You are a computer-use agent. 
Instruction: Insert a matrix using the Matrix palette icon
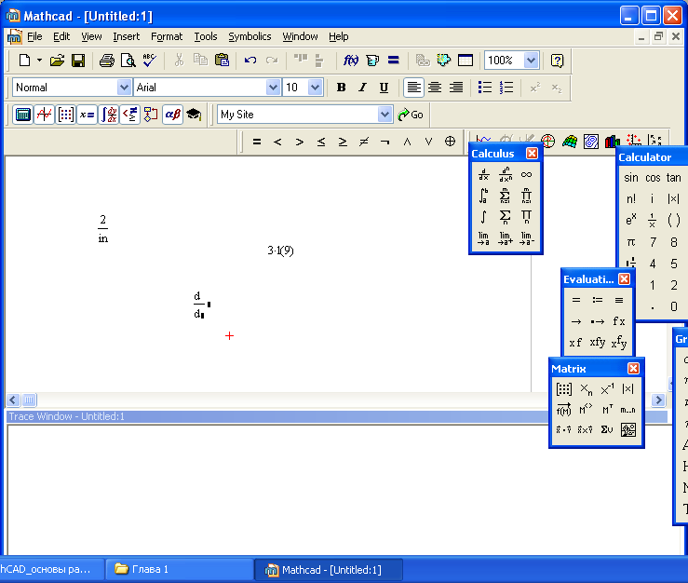pyautogui.click(x=563, y=389)
